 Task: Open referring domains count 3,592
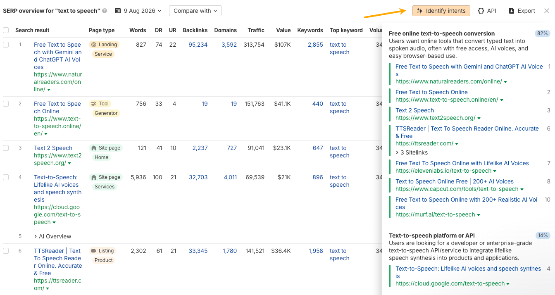coord(229,45)
